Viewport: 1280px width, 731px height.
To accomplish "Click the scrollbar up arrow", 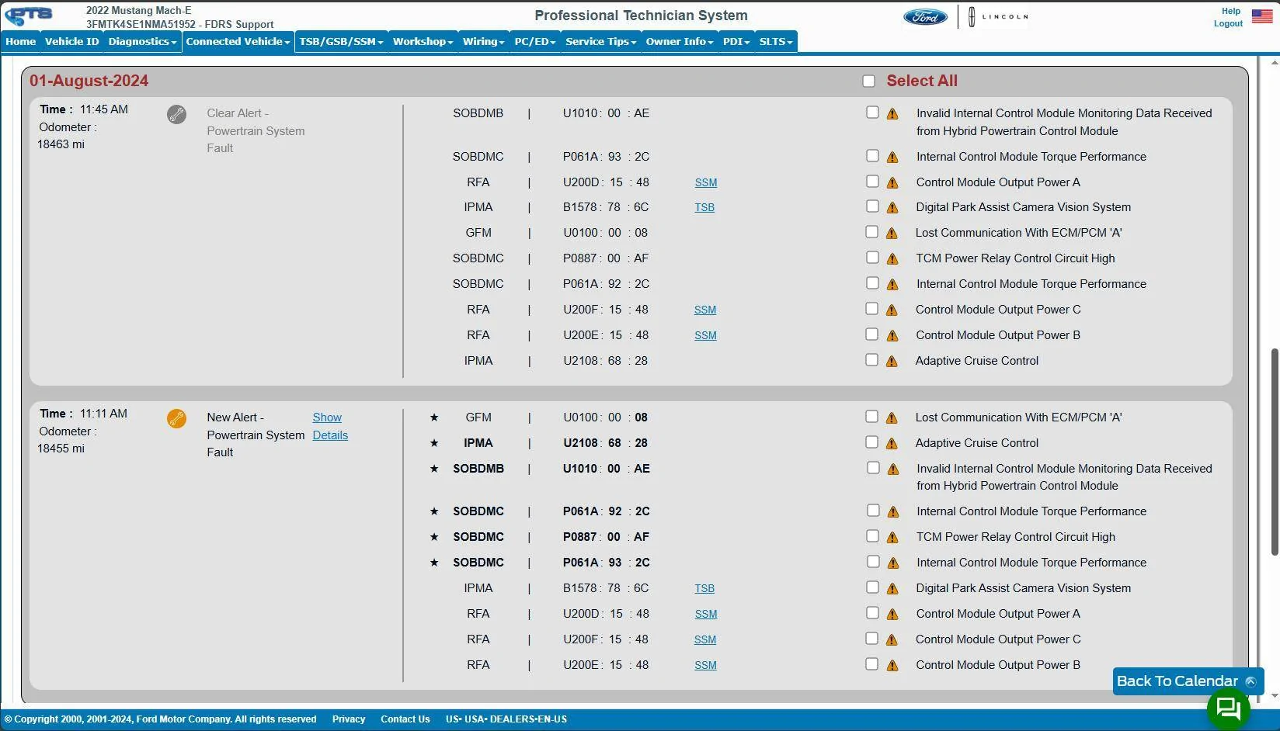I will (x=1275, y=61).
